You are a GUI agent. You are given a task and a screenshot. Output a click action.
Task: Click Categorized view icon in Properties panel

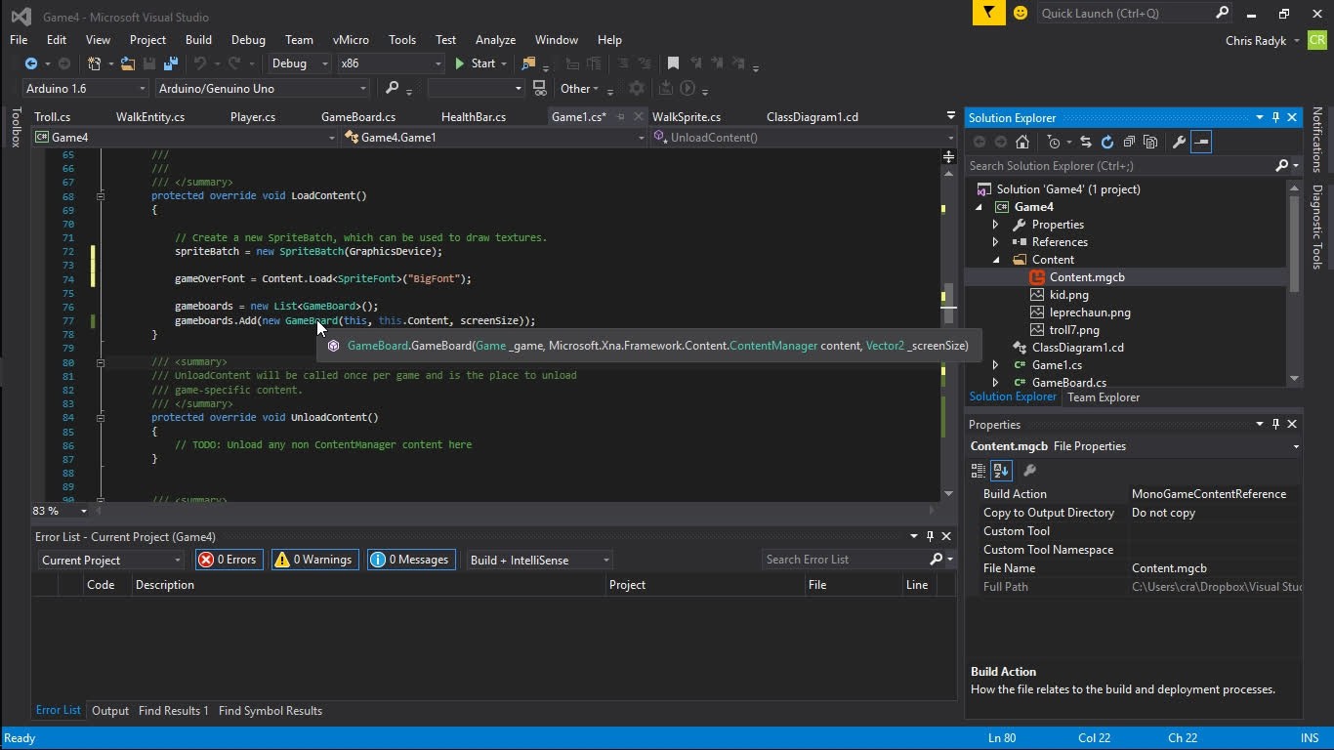[979, 471]
